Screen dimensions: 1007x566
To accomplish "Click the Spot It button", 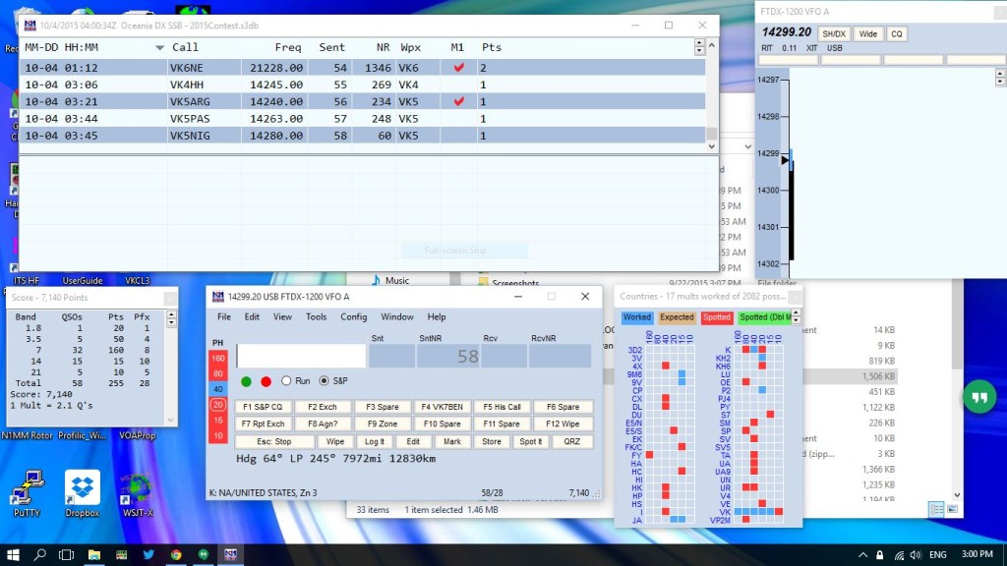I will (530, 441).
